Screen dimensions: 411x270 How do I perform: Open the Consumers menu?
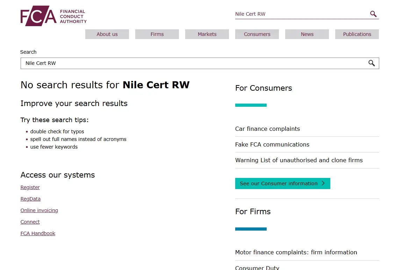pos(257,34)
